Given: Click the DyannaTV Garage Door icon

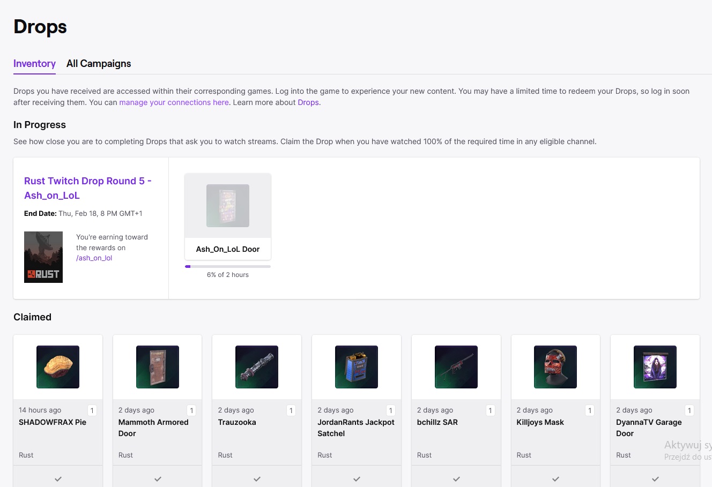Looking at the screenshot, I should pos(655,367).
